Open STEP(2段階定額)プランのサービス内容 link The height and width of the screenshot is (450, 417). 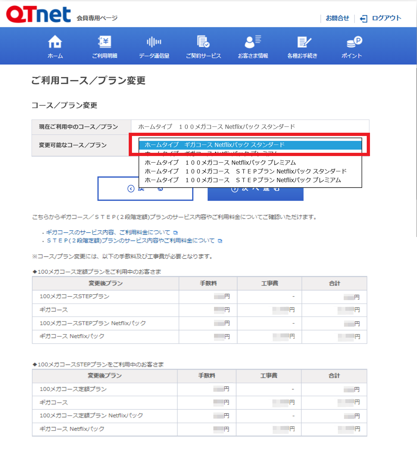[131, 241]
